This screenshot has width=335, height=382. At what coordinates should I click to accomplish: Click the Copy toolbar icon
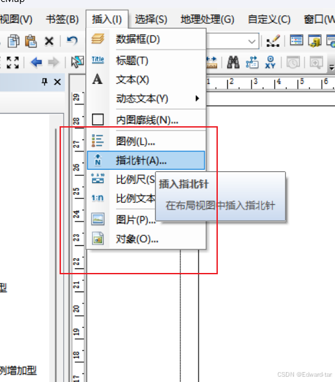[13, 41]
